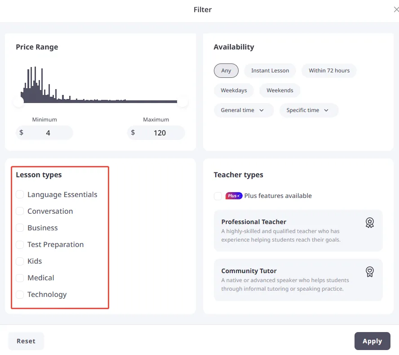399x355 pixels.
Task: Toggle the Medical checkbox
Action: click(x=20, y=278)
